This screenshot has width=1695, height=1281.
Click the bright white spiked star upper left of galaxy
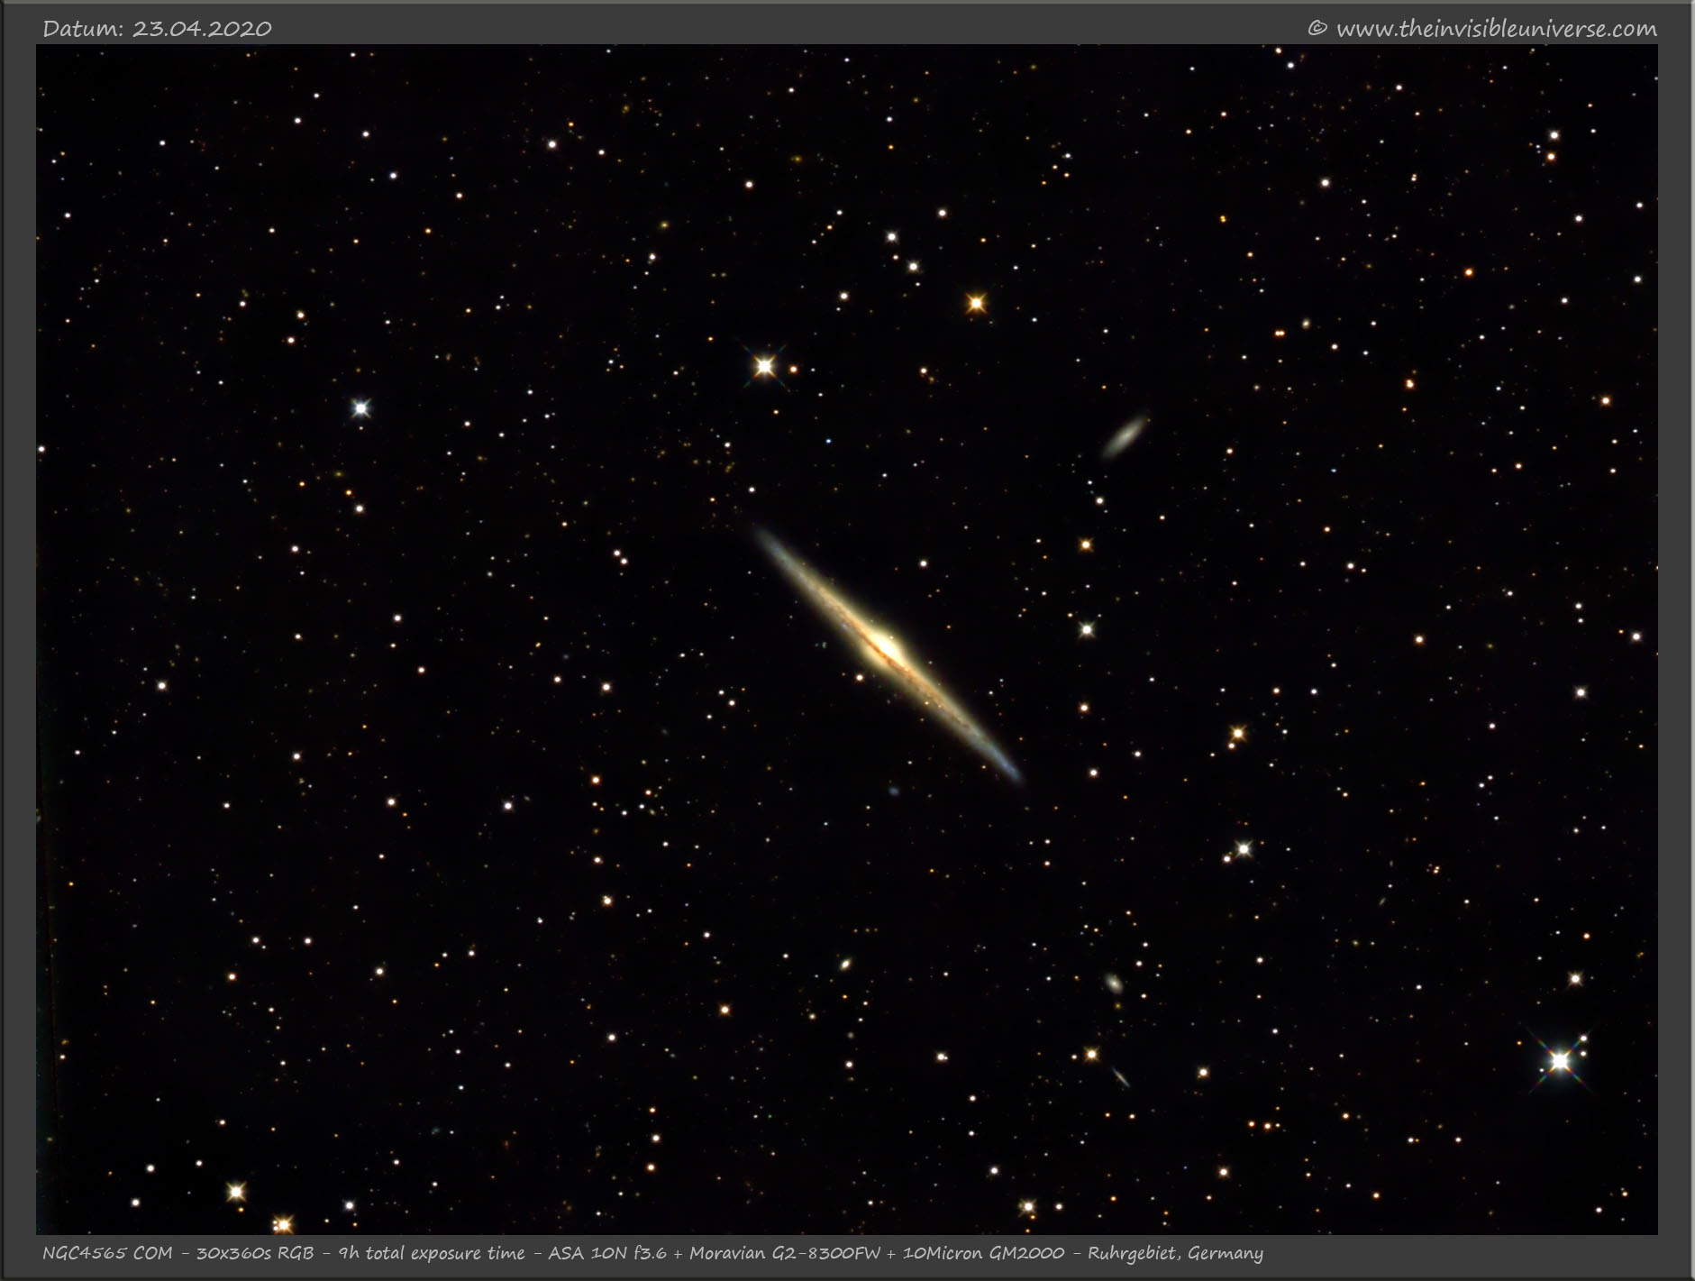click(x=765, y=366)
